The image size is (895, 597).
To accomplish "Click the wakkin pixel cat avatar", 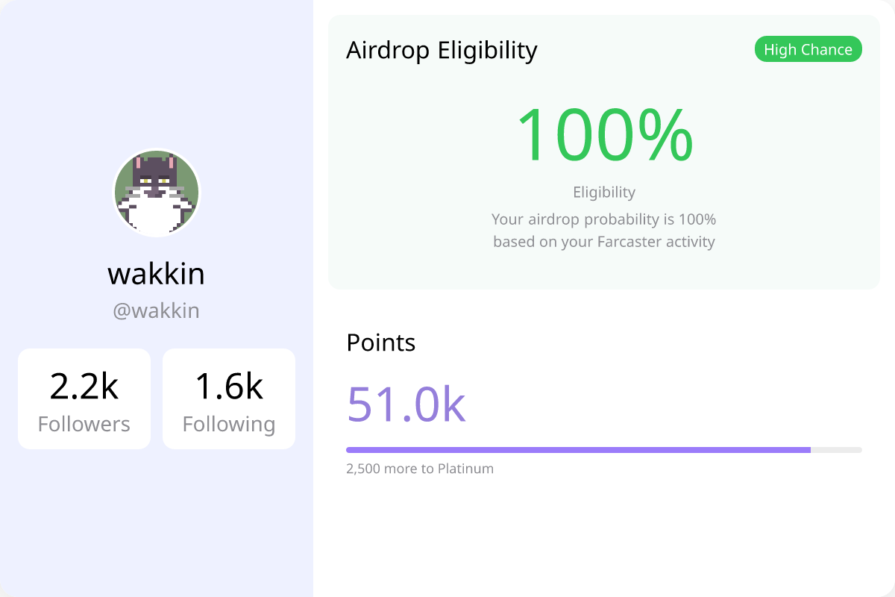I will pos(157,193).
